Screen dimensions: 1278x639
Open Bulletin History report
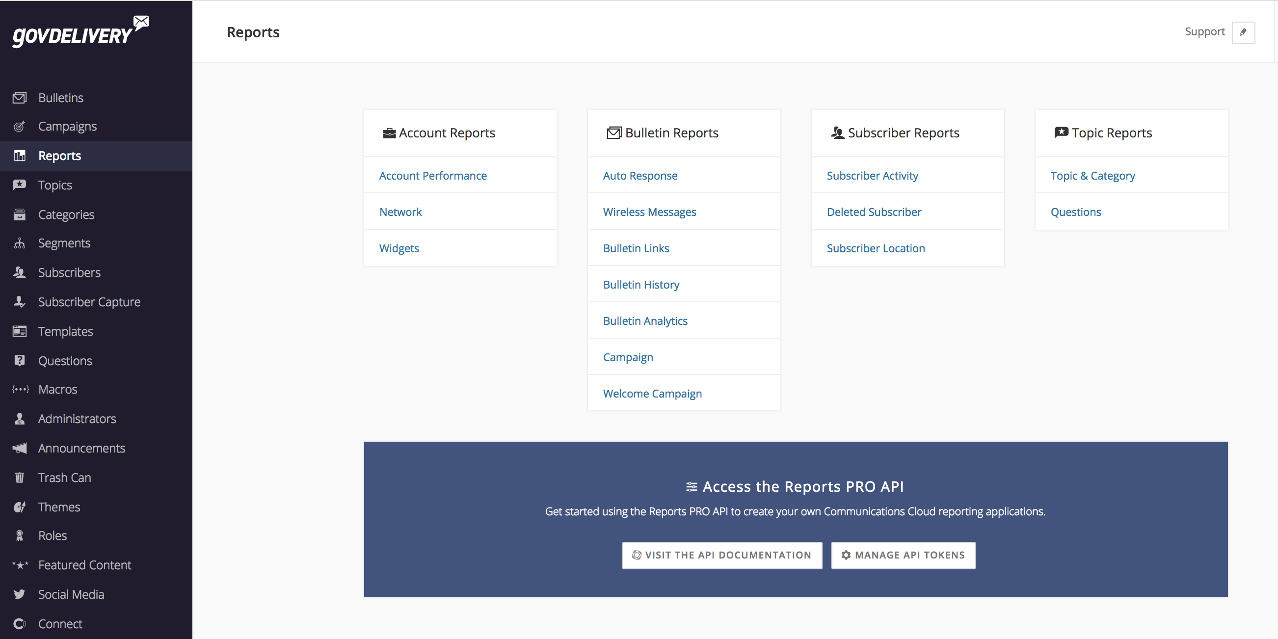click(x=641, y=284)
